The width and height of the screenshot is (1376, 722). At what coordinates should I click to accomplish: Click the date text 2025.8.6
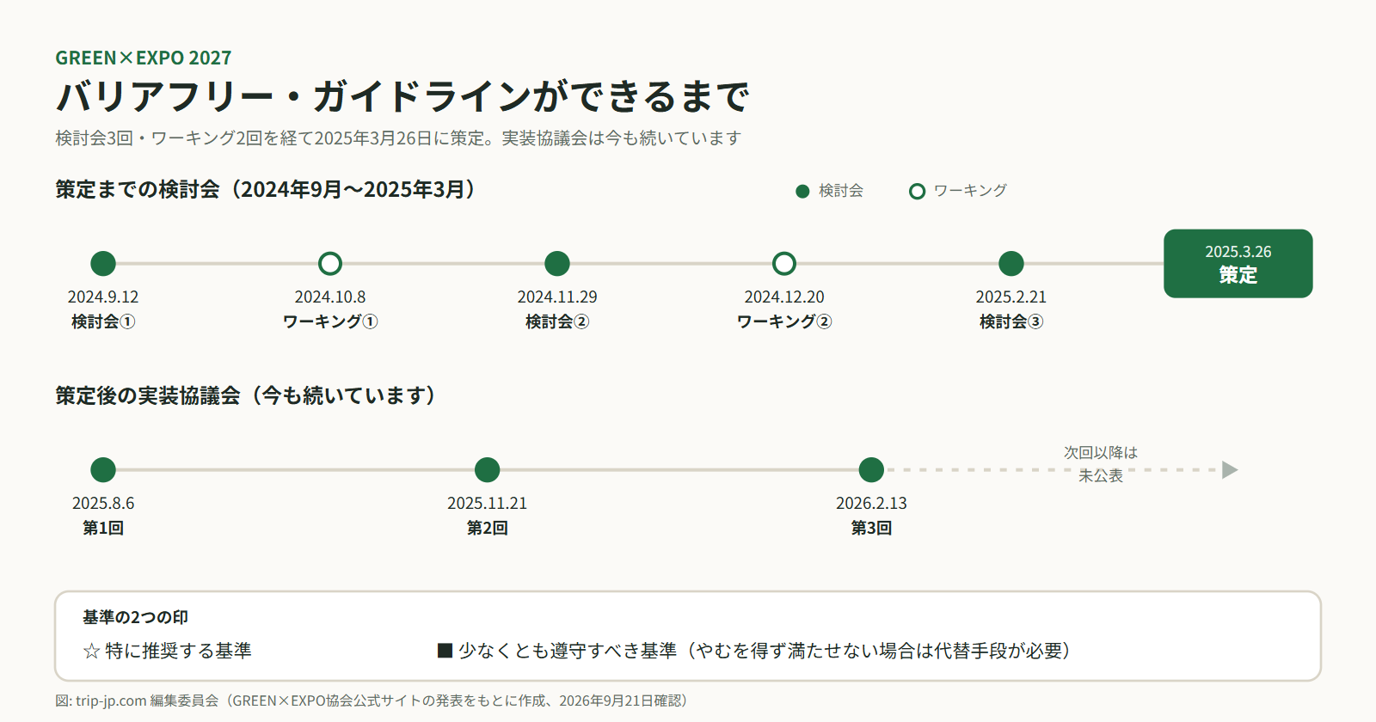pos(103,504)
